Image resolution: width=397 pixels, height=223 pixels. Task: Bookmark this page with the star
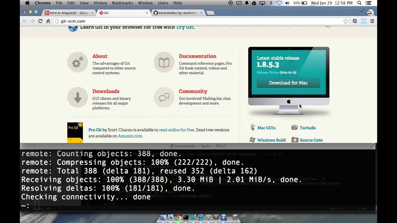(x=346, y=21)
